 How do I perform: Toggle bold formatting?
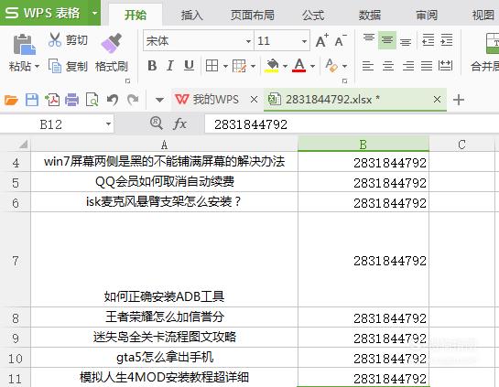(152, 66)
